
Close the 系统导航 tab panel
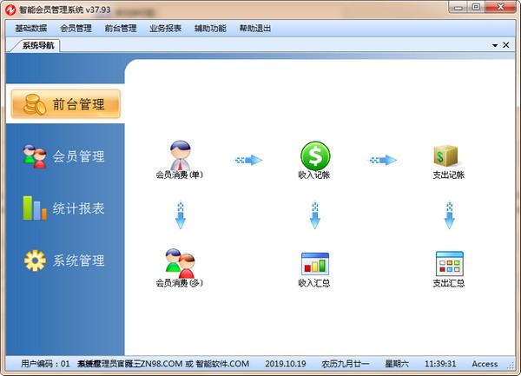click(506, 45)
